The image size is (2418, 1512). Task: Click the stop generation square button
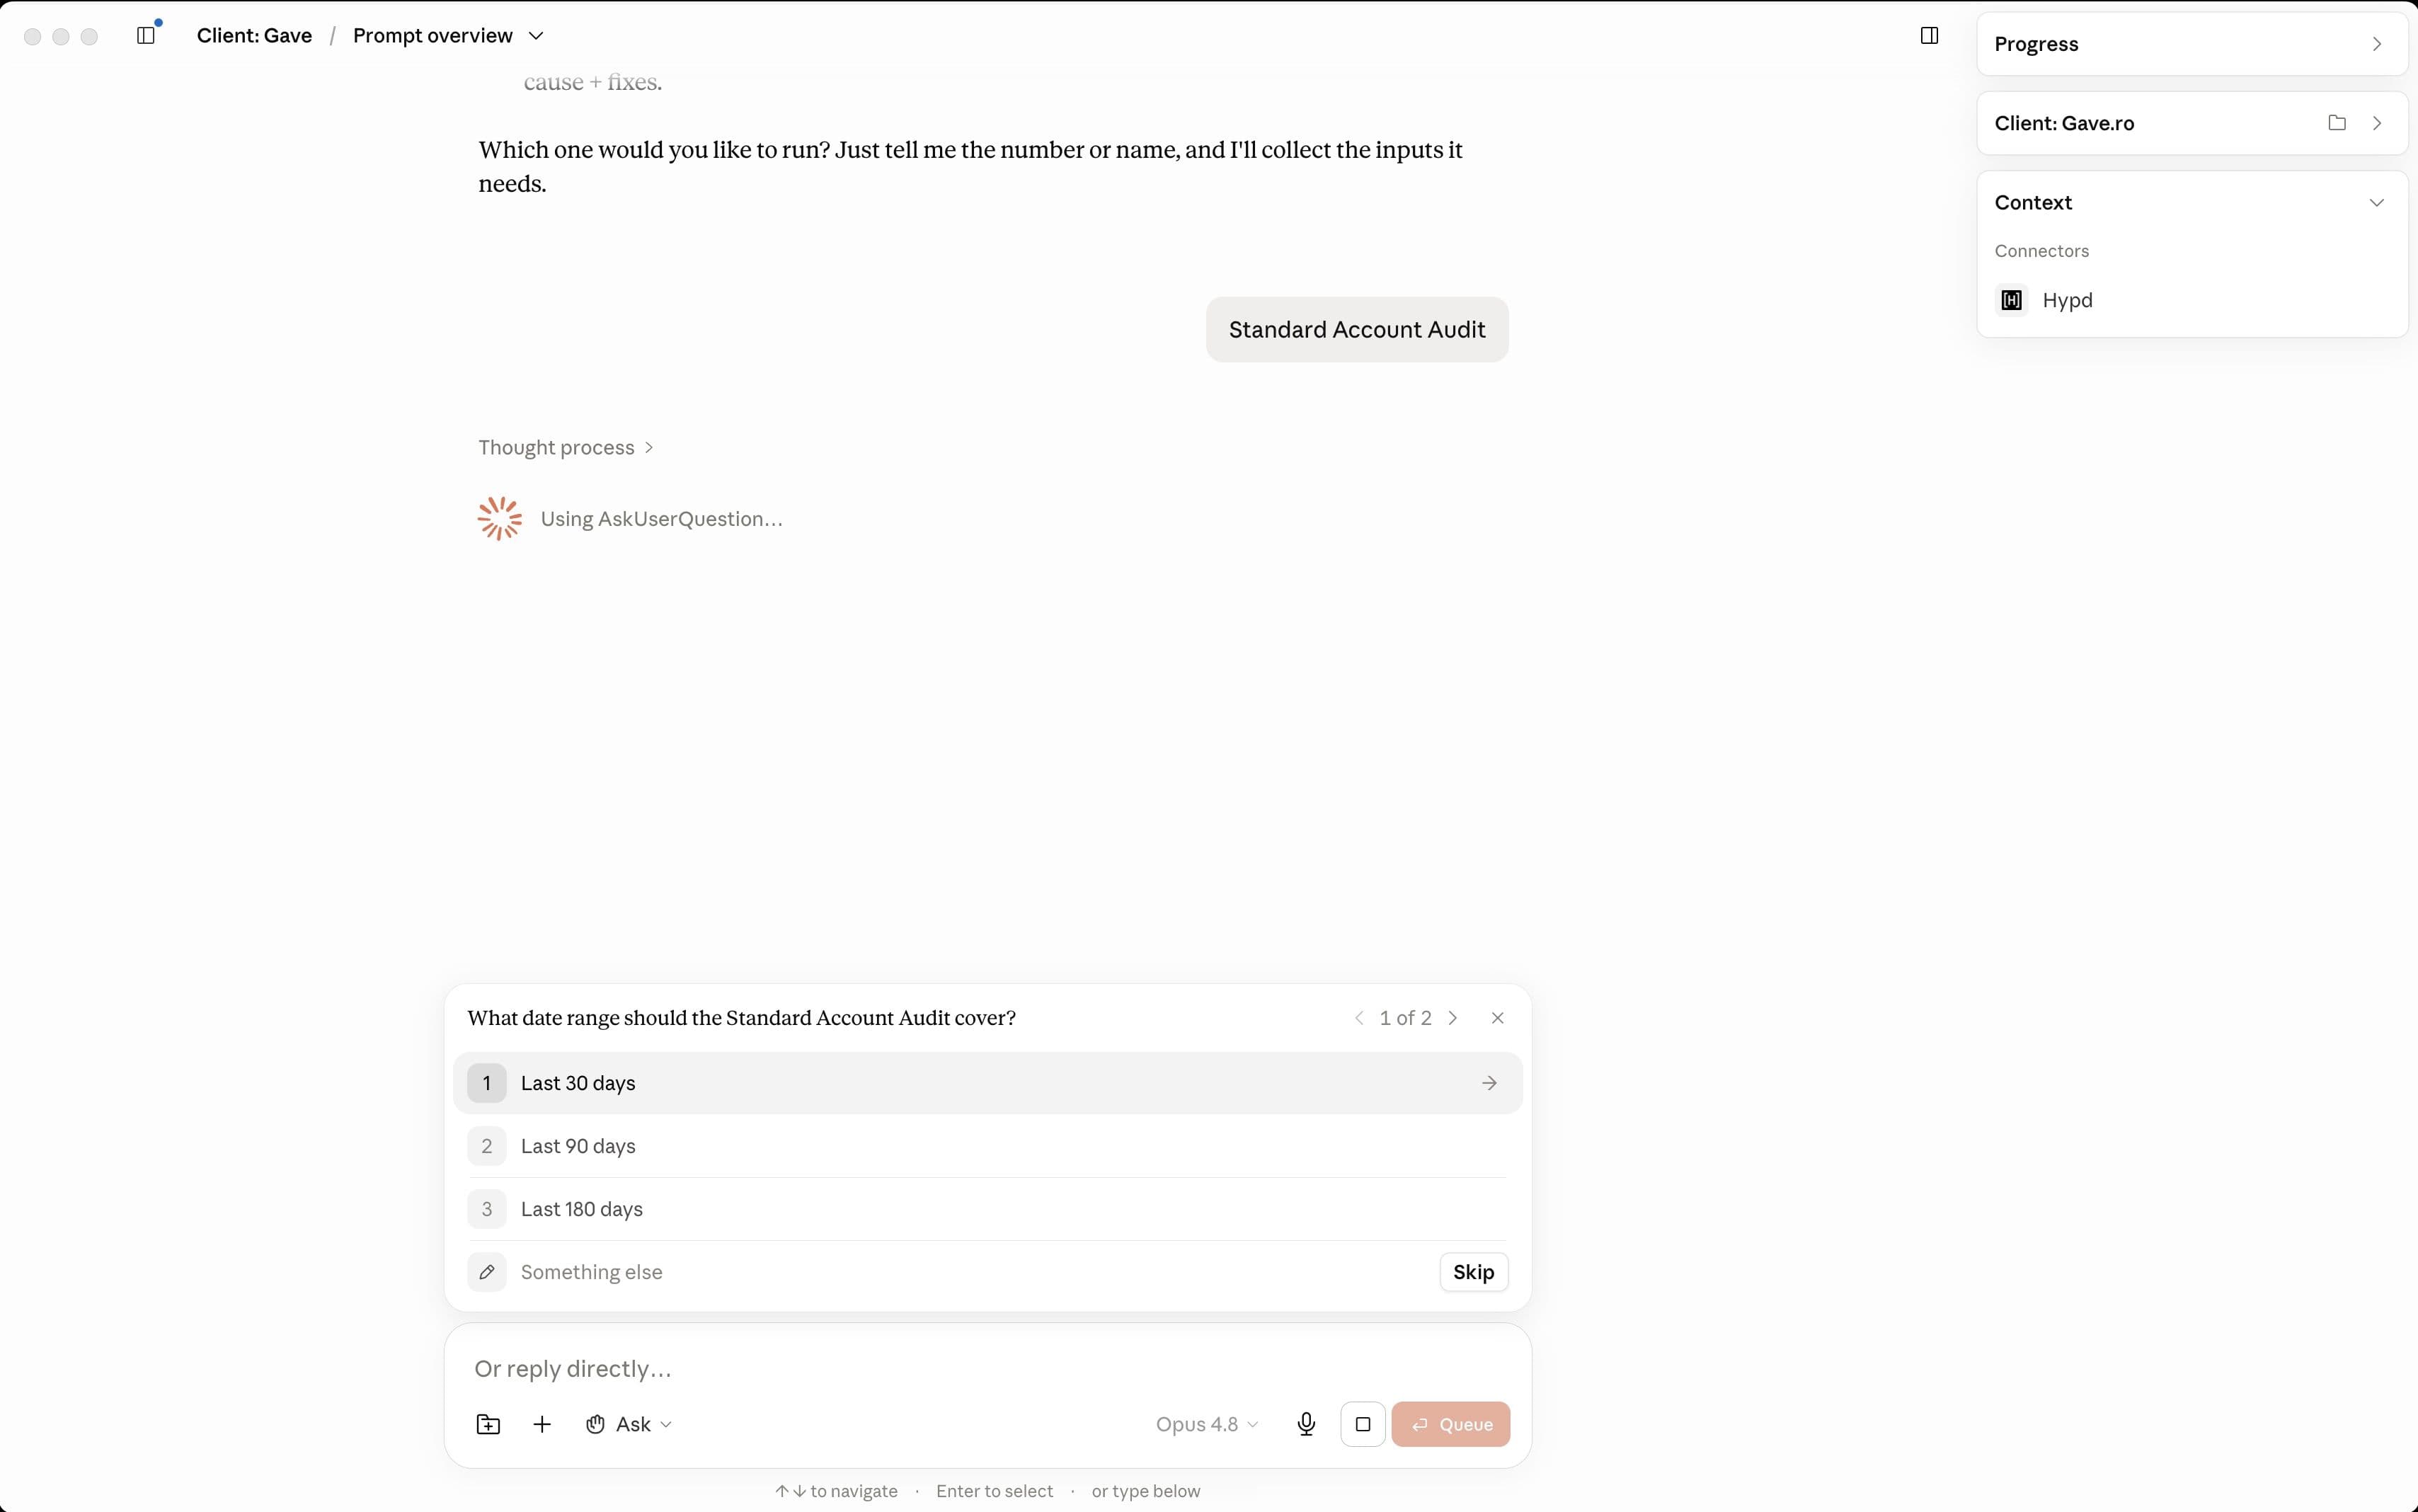pos(1362,1424)
